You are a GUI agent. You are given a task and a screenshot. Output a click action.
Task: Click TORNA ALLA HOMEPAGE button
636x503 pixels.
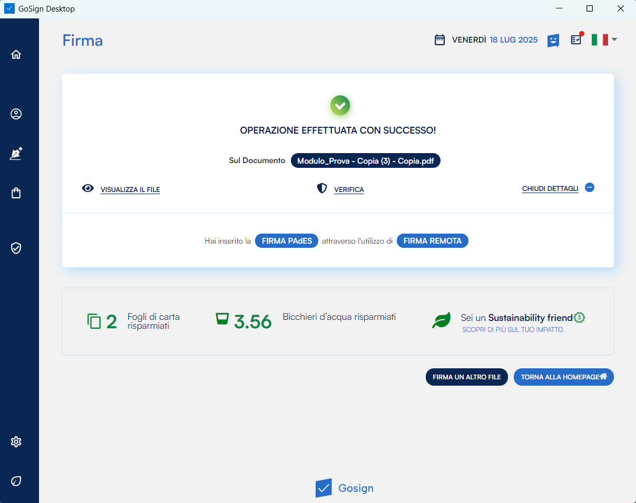click(564, 377)
